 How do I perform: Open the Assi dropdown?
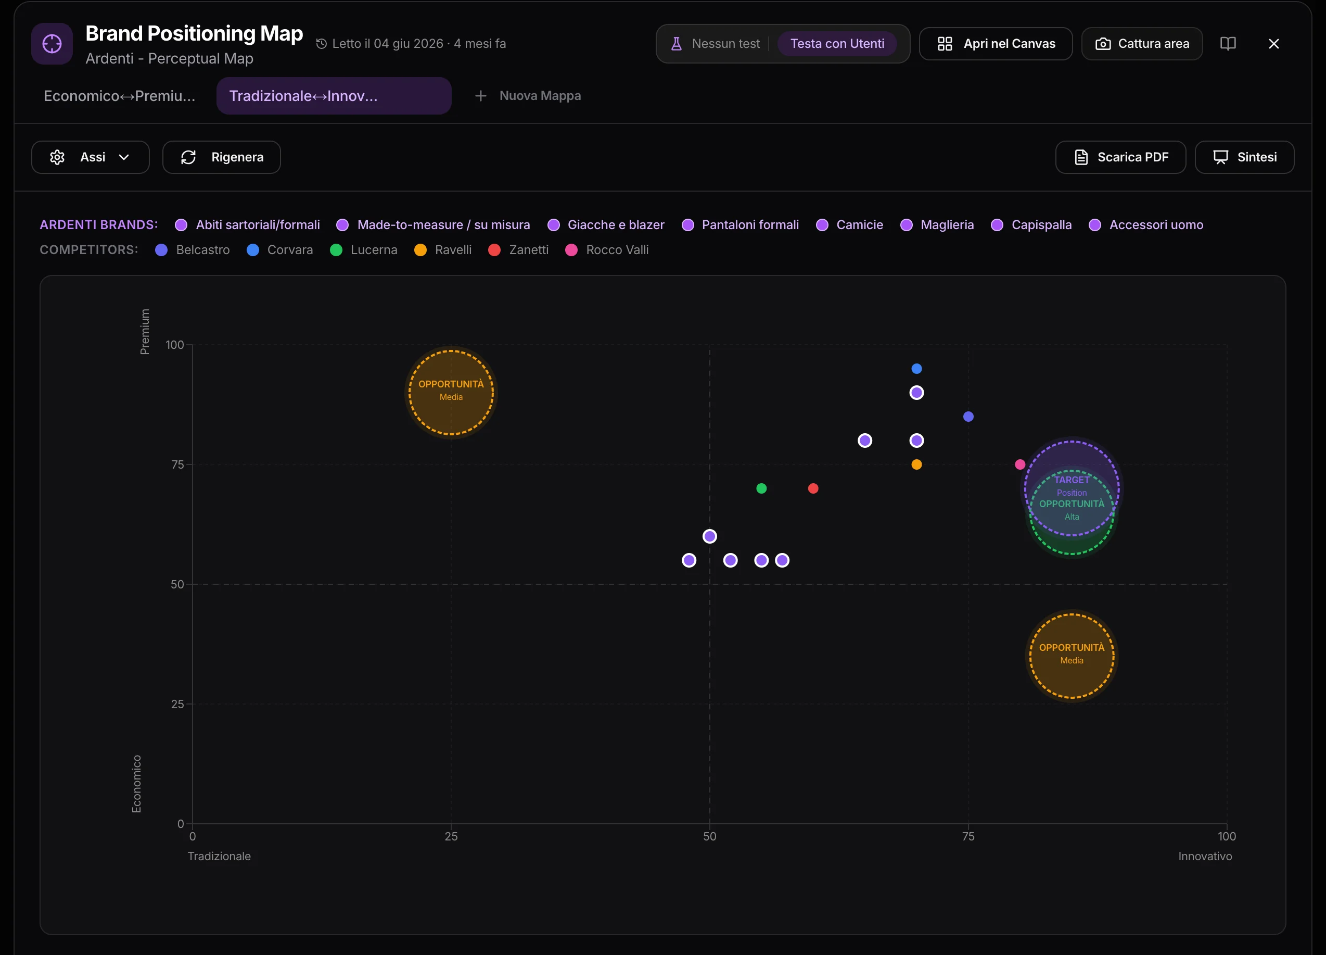(91, 157)
